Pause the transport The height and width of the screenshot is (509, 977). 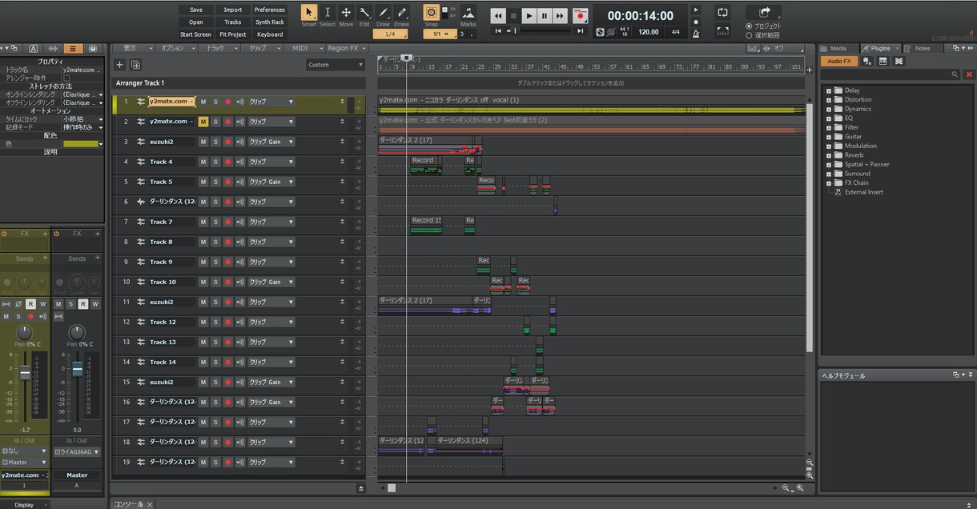[x=545, y=15]
